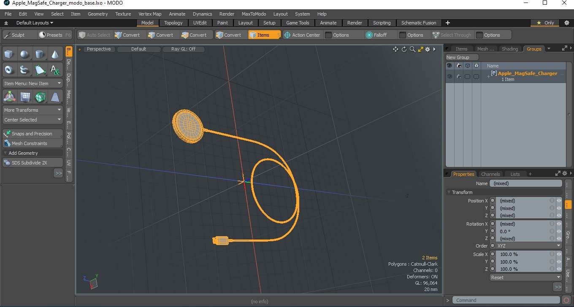
Task: Click the New Group button
Action: 462,57
